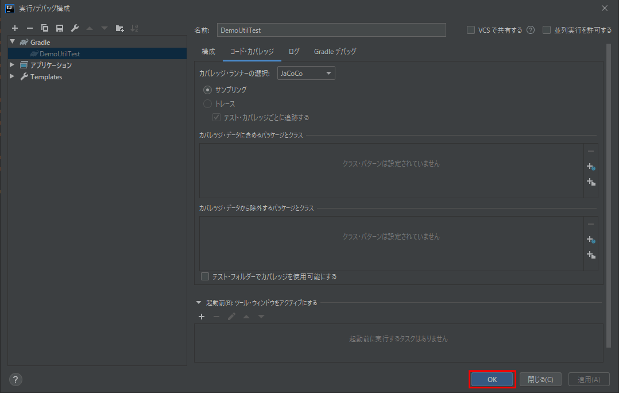Remove the selected DemoUtilTest configuration
619x393 pixels.
coord(29,28)
